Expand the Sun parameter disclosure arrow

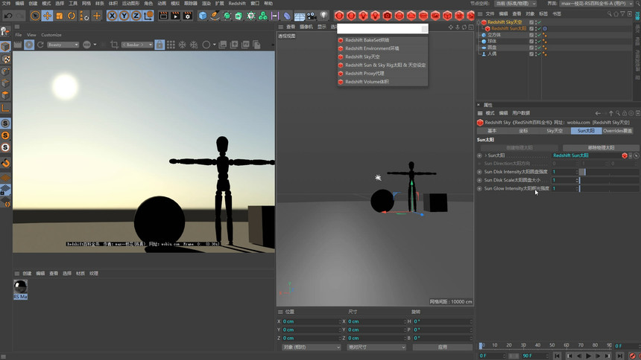[486, 155]
